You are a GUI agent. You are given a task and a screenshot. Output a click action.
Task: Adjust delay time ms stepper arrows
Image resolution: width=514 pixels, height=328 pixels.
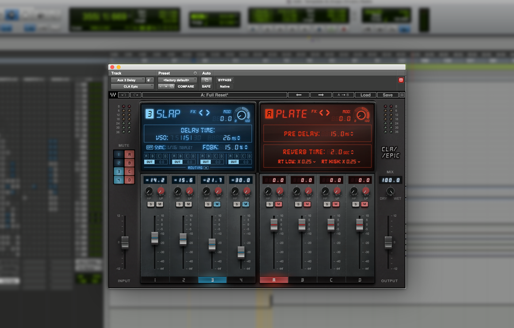click(x=238, y=138)
